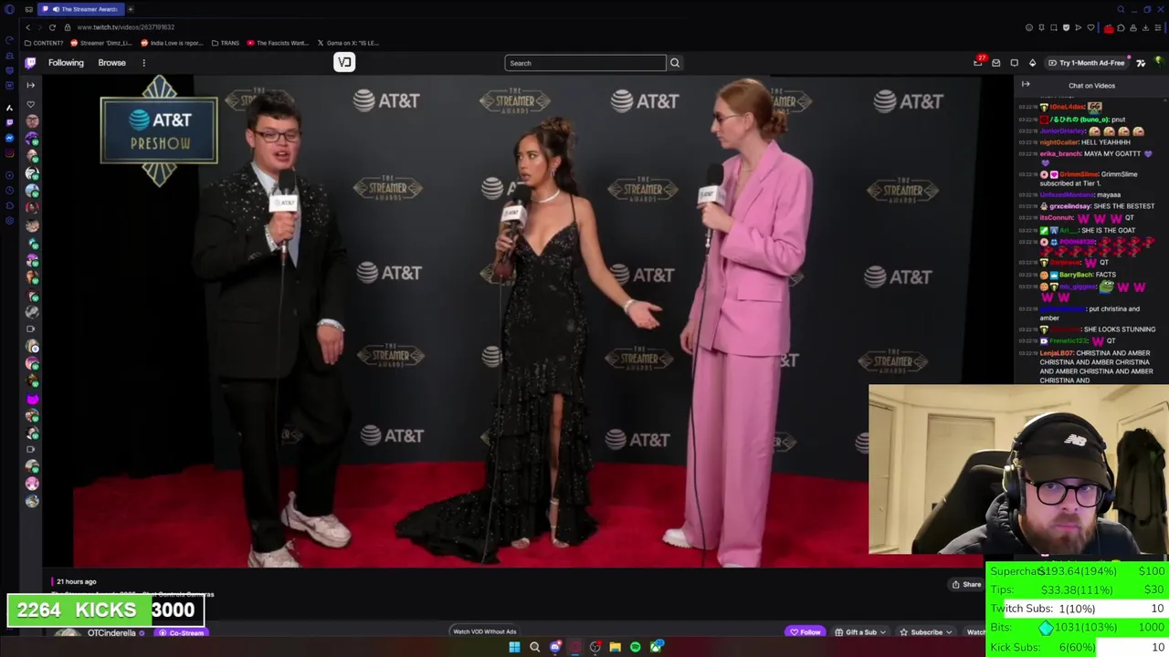Open the Get Bits diamond icon
This screenshot has height=657, width=1169.
tap(1032, 63)
